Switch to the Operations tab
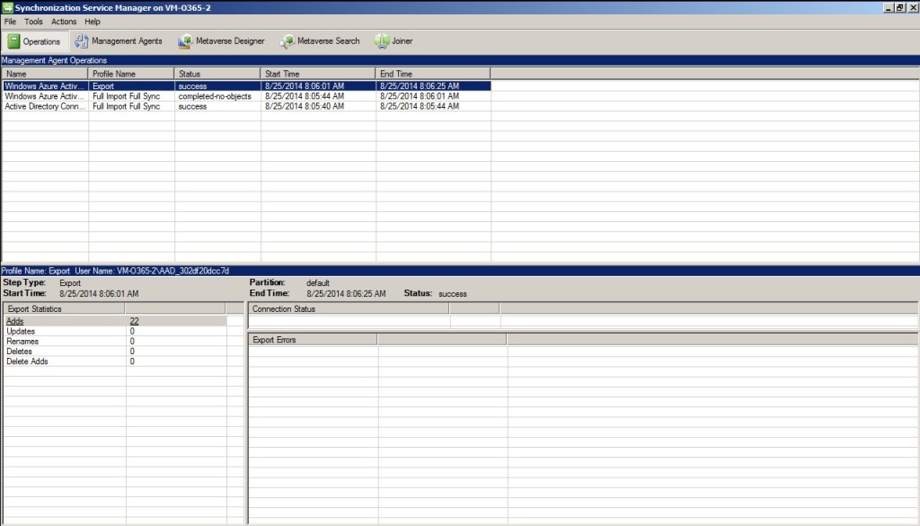 tap(36, 40)
